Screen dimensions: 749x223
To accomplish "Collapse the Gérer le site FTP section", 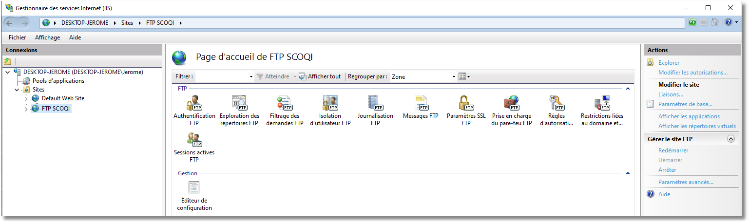I will pyautogui.click(x=730, y=139).
